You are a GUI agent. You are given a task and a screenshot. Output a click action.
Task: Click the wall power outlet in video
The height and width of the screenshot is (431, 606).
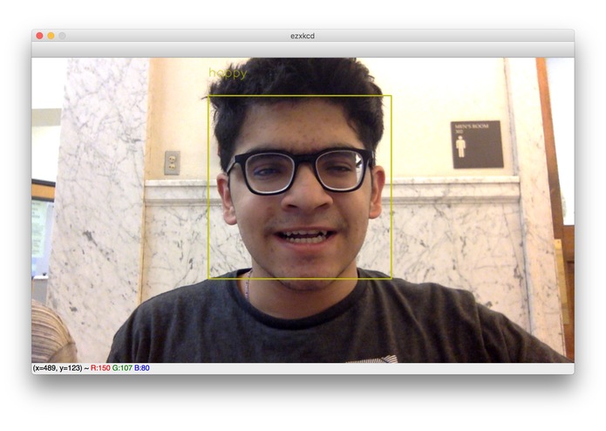tap(172, 163)
